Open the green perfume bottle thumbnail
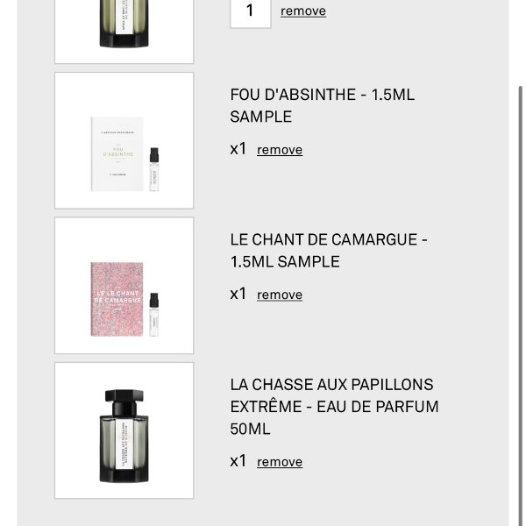The image size is (526, 526). (124, 30)
